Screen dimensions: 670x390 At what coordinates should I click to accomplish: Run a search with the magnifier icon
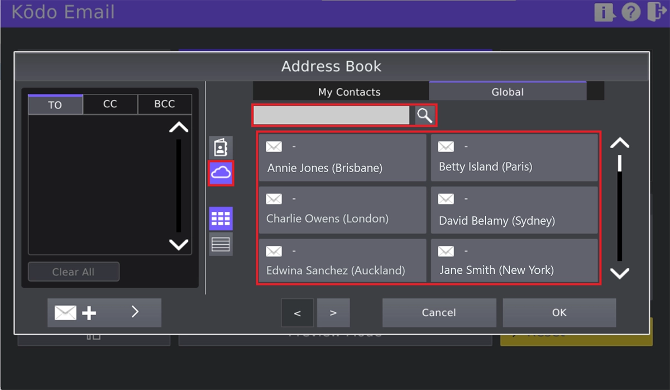pyautogui.click(x=424, y=115)
